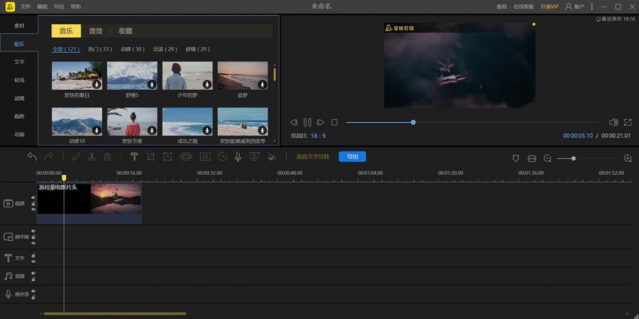Click the microphone voice-over record icon
The image size is (639, 319).
coord(238,157)
